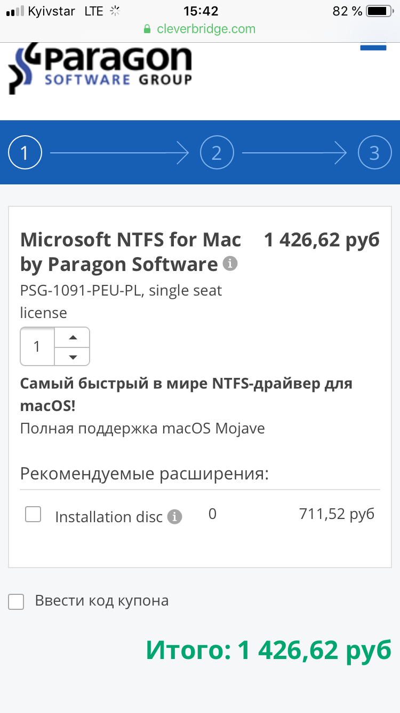Tap the loading spinner in status bar
Screen dimensions: 400x713
click(115, 11)
